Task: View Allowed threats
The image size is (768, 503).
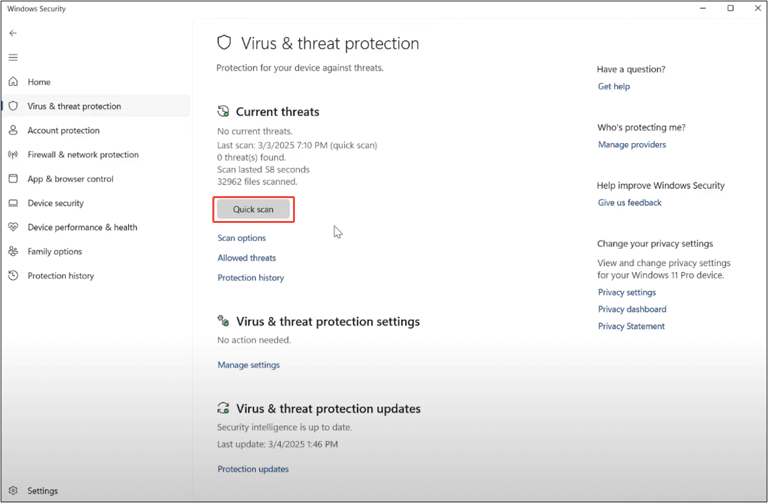Action: pyautogui.click(x=246, y=257)
